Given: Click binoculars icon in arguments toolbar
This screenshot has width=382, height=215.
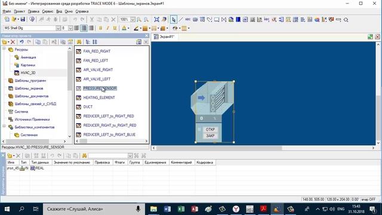Looking at the screenshot, I should [x=84, y=155].
